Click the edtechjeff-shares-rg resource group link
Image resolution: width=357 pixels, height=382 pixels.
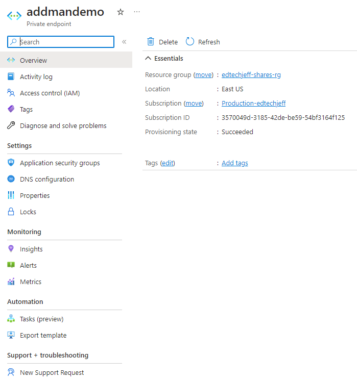tap(251, 74)
